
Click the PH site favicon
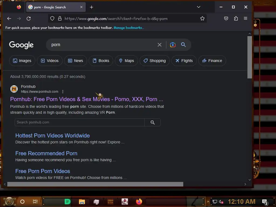[14, 89]
